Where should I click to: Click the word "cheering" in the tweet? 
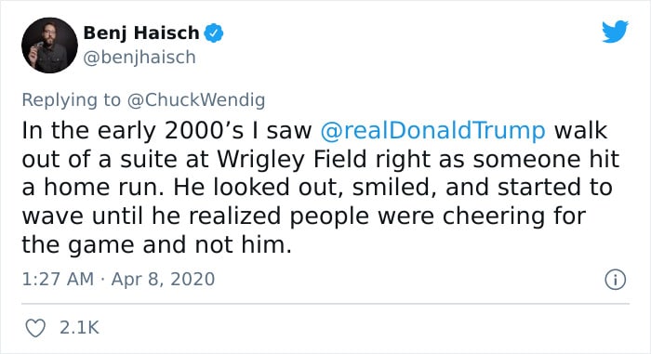(x=494, y=216)
